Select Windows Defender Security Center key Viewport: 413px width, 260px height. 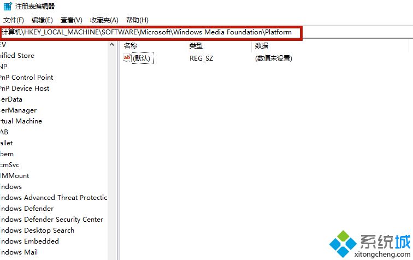coord(52,220)
